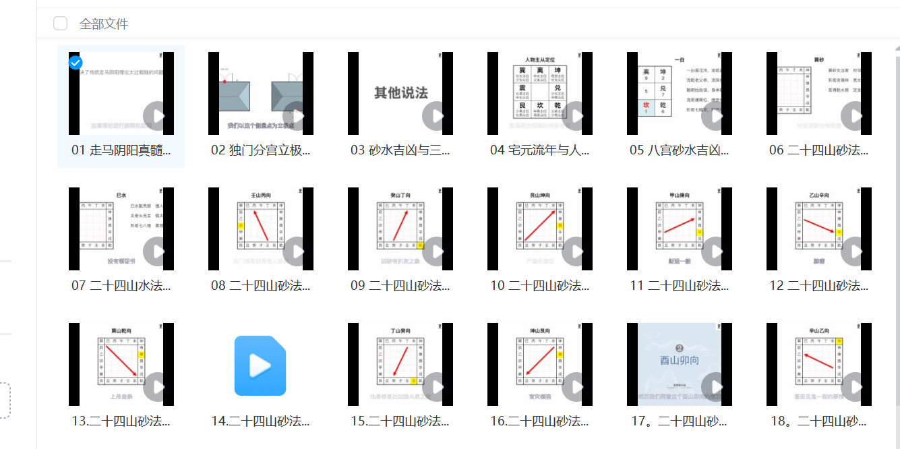Screen dimensions: 900x449
Task: Click play overlay on video 04 宅元流年
Action: pyautogui.click(x=576, y=116)
